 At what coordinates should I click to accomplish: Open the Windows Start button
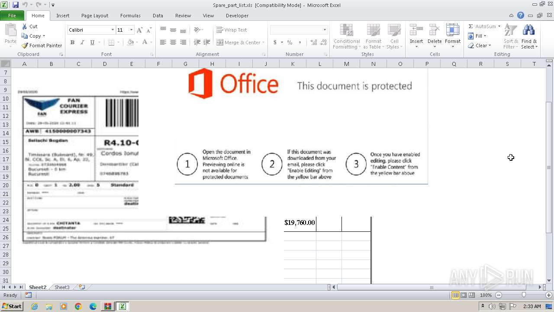[12, 306]
